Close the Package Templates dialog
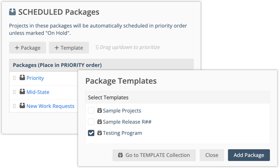 [212, 155]
